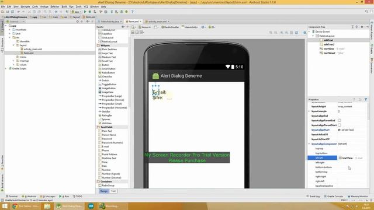Switch to the MainActivity.java editor tab
The height and width of the screenshot is (210, 374).
110,22
